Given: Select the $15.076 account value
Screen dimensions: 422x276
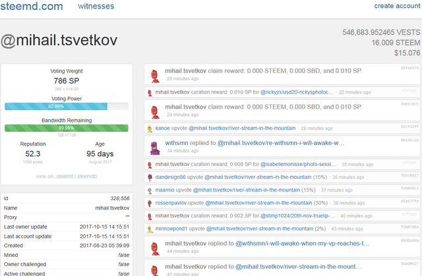Looking at the screenshot, I should click(407, 53).
